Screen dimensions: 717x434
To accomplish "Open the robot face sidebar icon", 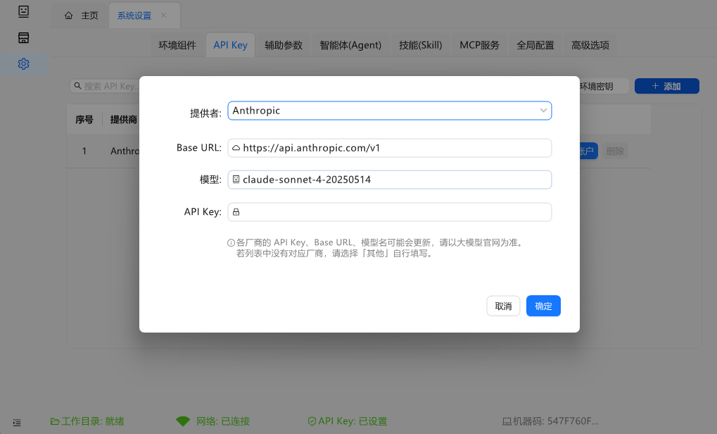I will point(24,11).
